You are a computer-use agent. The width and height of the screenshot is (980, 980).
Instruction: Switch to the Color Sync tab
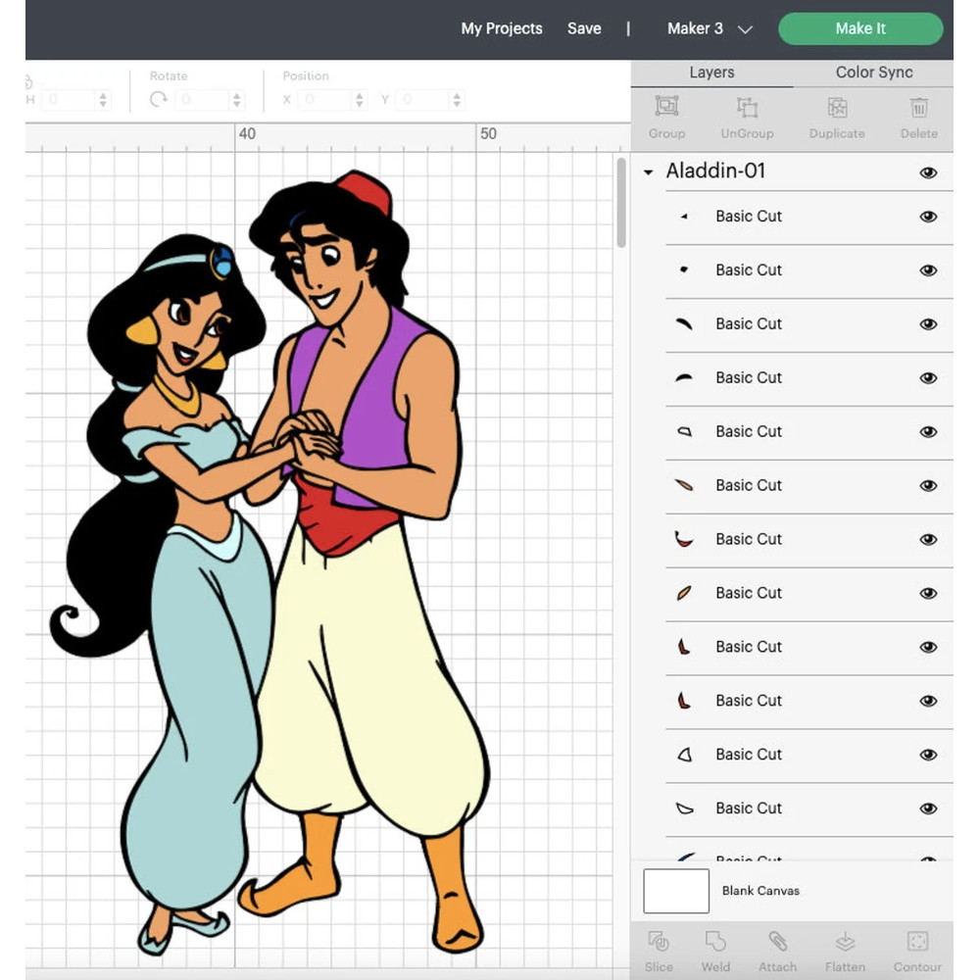(x=873, y=72)
